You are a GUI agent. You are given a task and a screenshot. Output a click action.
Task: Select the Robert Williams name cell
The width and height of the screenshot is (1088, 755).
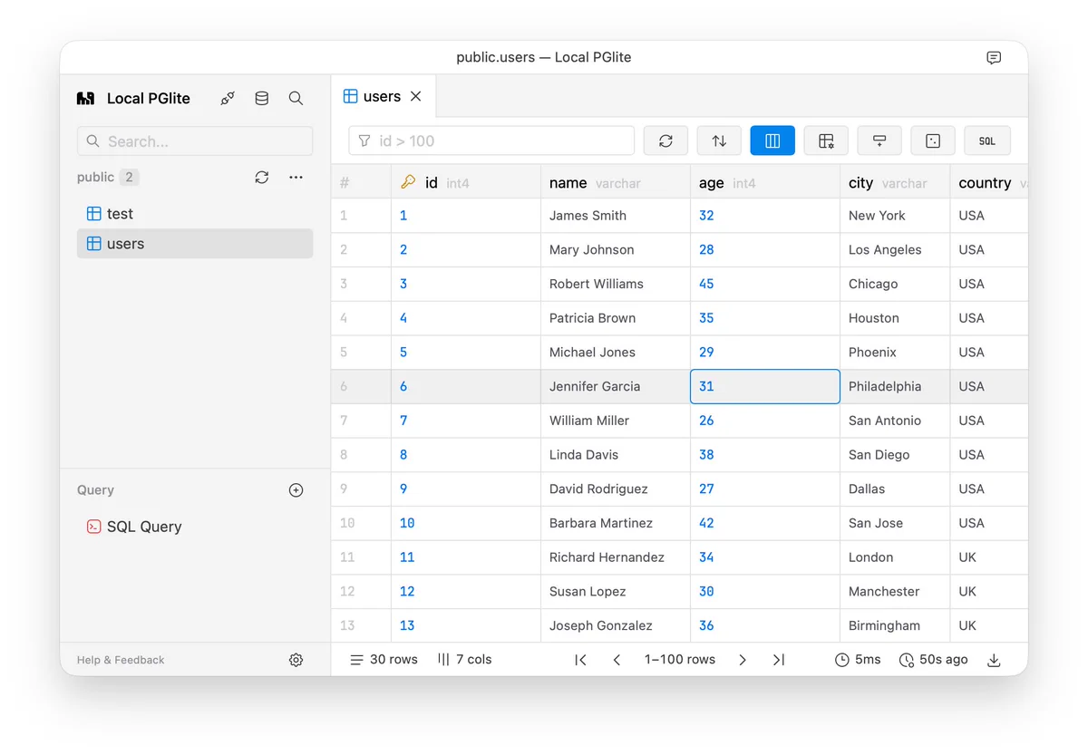coord(616,284)
